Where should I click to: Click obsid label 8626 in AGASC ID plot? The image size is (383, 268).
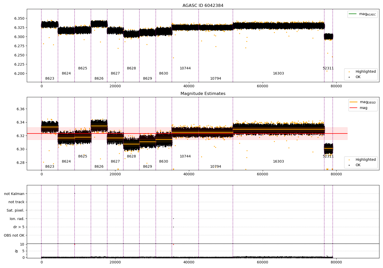click(99, 79)
